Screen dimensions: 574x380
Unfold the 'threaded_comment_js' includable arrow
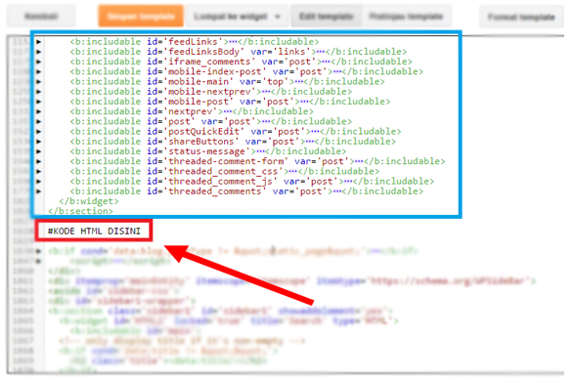(39, 182)
